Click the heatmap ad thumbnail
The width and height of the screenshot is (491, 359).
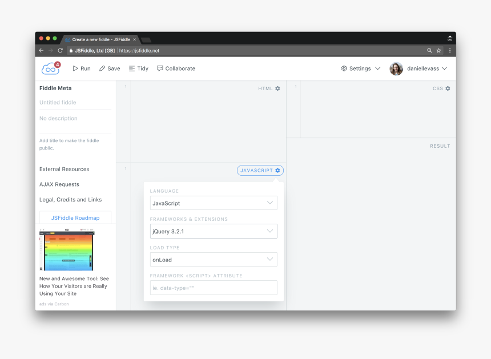pyautogui.click(x=67, y=250)
